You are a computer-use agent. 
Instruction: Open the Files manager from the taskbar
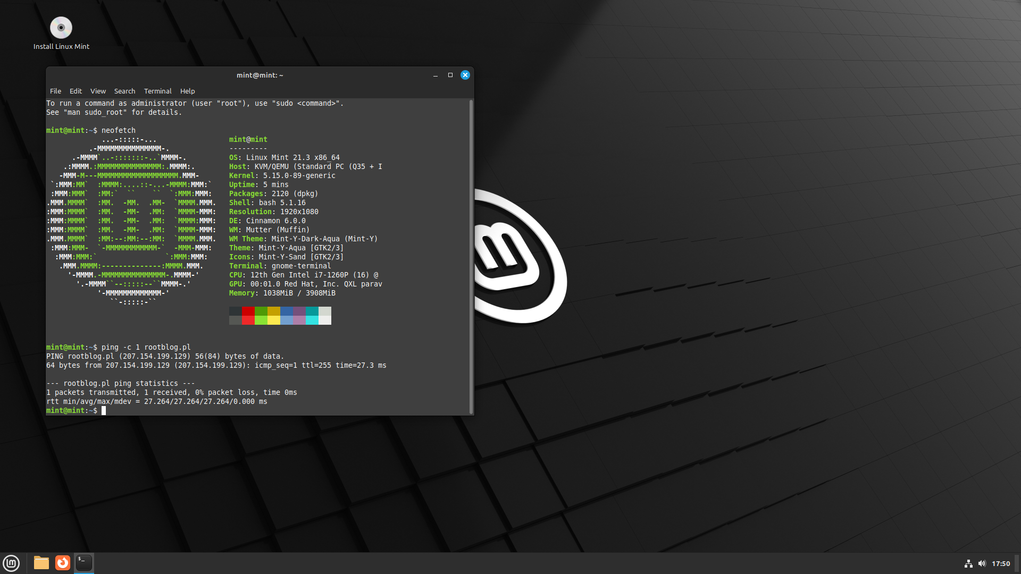[41, 563]
